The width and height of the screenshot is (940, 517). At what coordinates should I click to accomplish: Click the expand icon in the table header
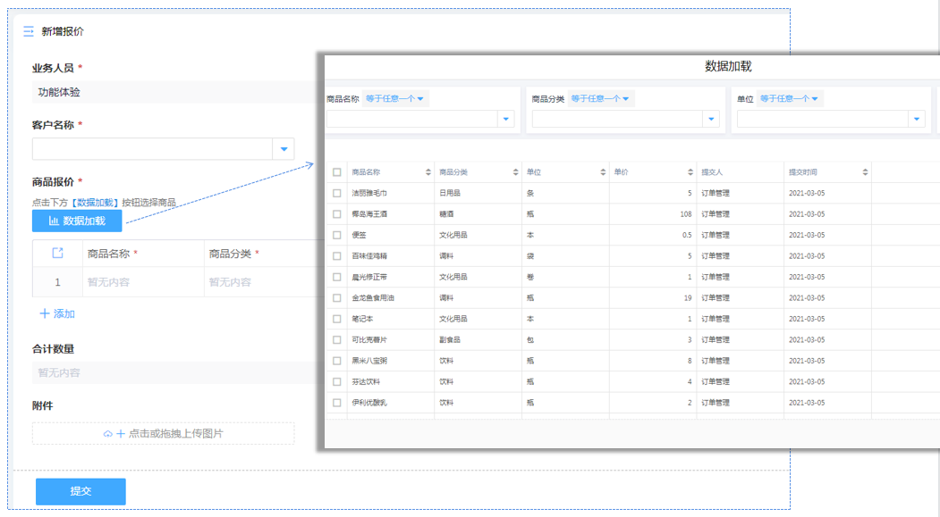pyautogui.click(x=57, y=254)
